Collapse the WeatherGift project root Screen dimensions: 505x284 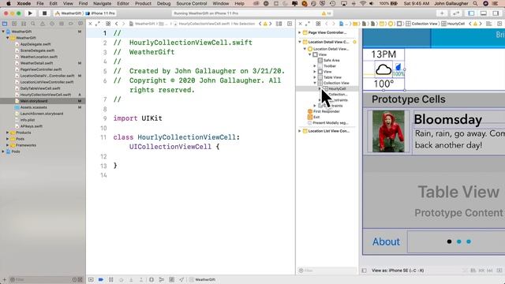[3, 32]
